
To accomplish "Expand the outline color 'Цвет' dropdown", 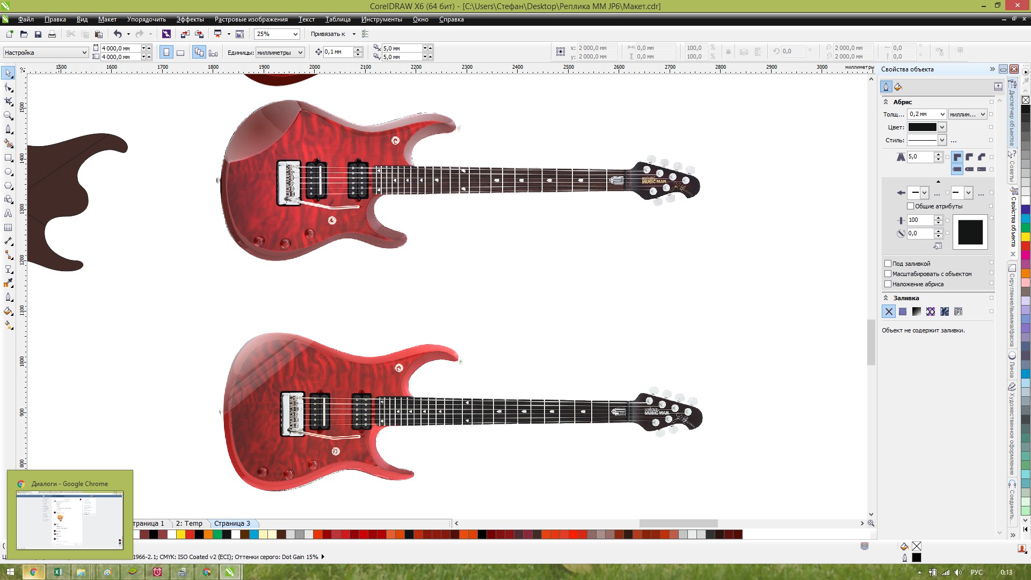I will (x=942, y=127).
